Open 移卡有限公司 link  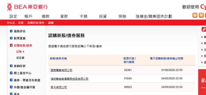[59, 87]
